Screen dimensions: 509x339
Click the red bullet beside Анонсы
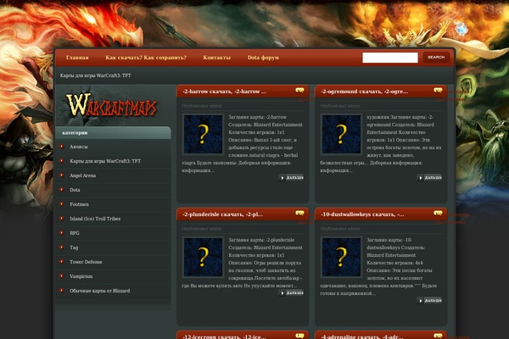click(62, 147)
